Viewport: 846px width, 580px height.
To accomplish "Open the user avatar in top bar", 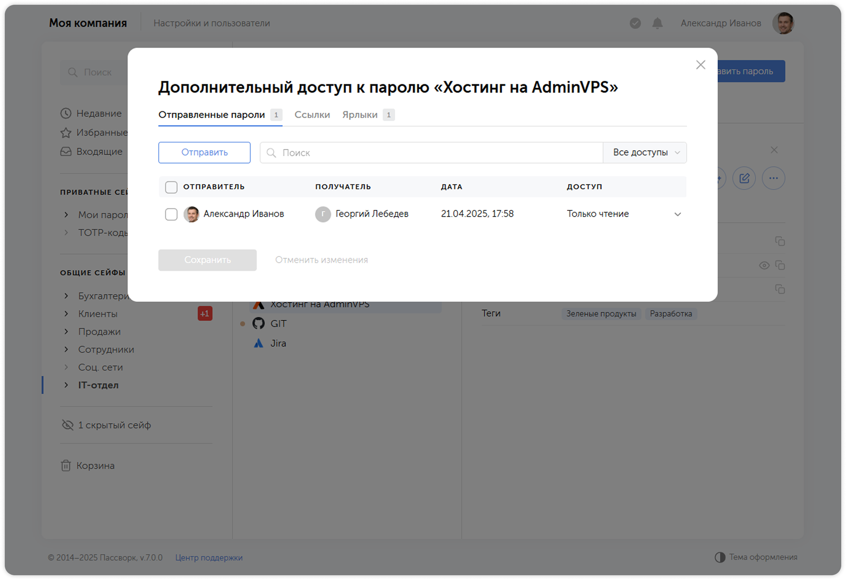I will click(783, 23).
